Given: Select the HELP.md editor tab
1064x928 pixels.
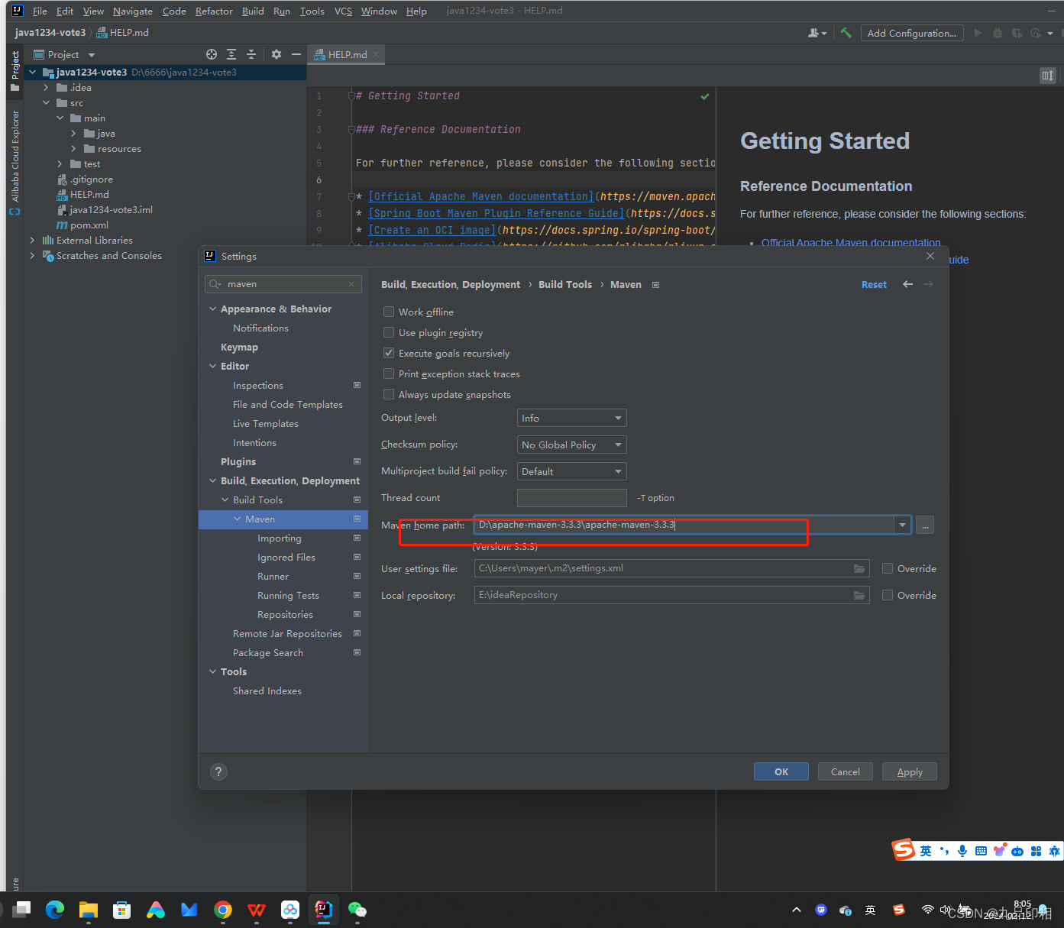Looking at the screenshot, I should pos(347,54).
